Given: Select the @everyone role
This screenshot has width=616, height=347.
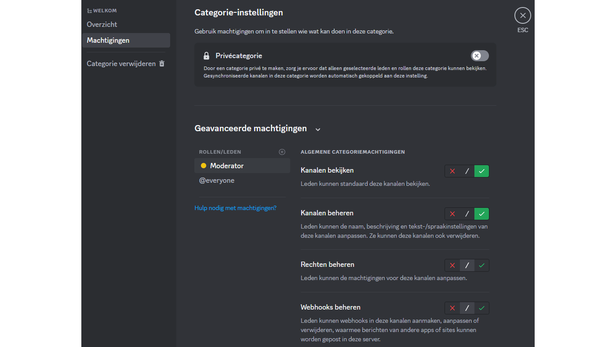Looking at the screenshot, I should pyautogui.click(x=217, y=181).
